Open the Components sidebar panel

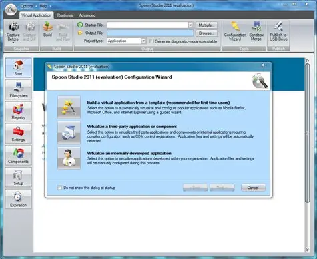tap(19, 156)
